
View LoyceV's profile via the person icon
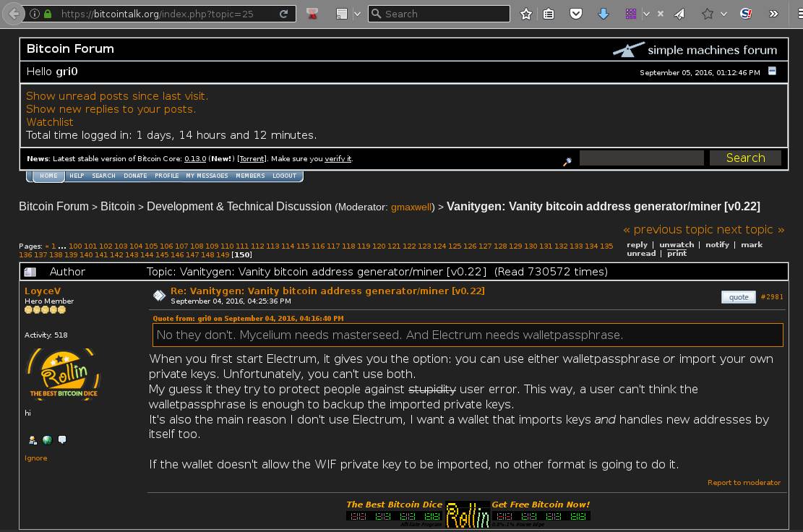point(32,439)
